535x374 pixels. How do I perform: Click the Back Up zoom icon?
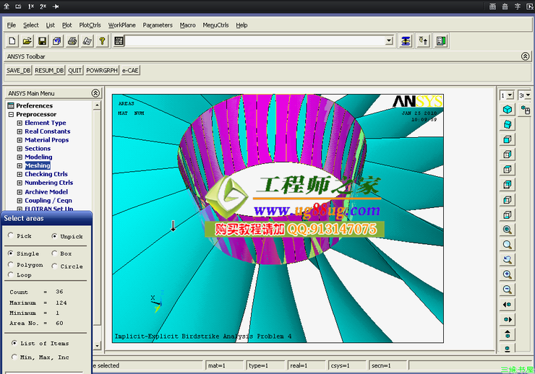click(508, 259)
